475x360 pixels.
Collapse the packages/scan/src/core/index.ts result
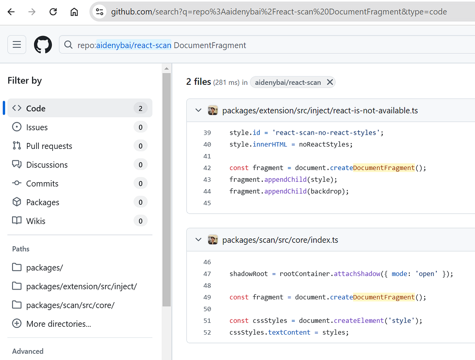199,240
